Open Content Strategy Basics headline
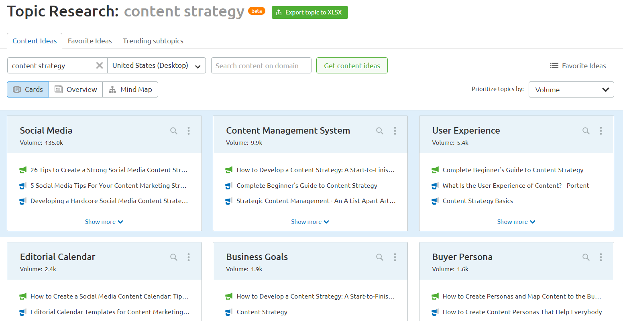Screen dimensions: 623x321 (x=478, y=201)
